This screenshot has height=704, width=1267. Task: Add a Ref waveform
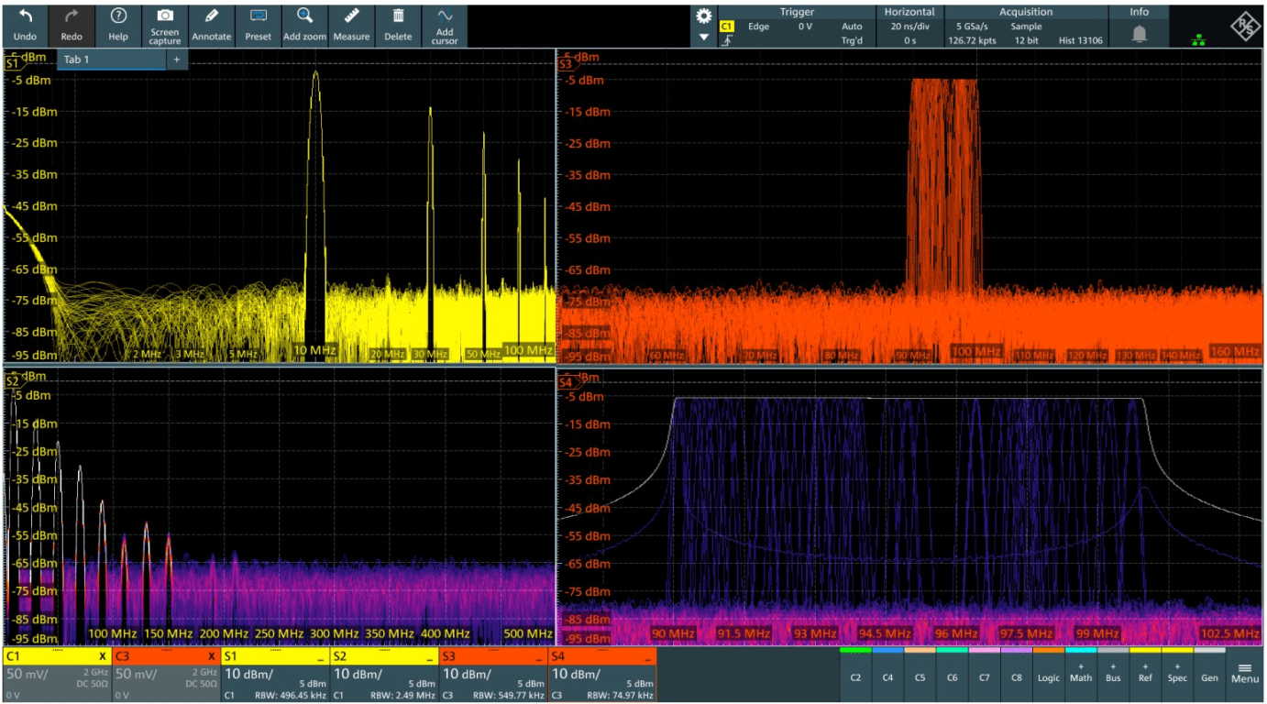(1145, 673)
